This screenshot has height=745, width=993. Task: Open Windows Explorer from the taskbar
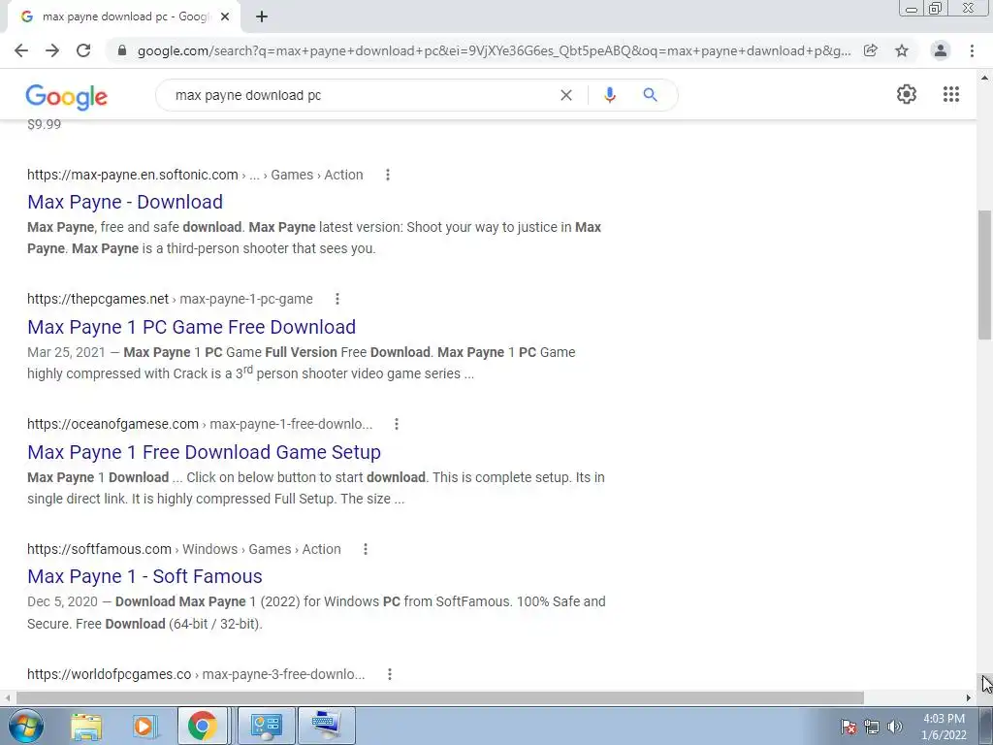[x=86, y=726]
